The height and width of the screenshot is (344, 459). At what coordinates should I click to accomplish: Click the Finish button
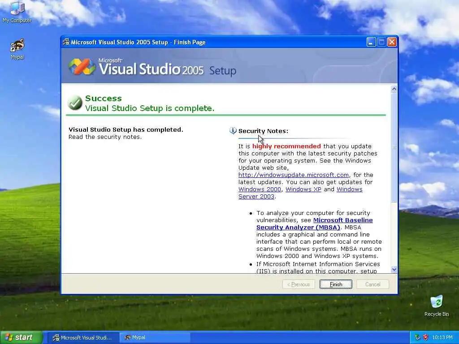tap(336, 284)
